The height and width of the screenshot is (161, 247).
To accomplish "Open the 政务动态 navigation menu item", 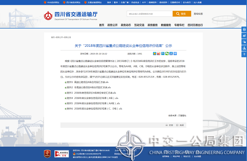I will [126, 25].
